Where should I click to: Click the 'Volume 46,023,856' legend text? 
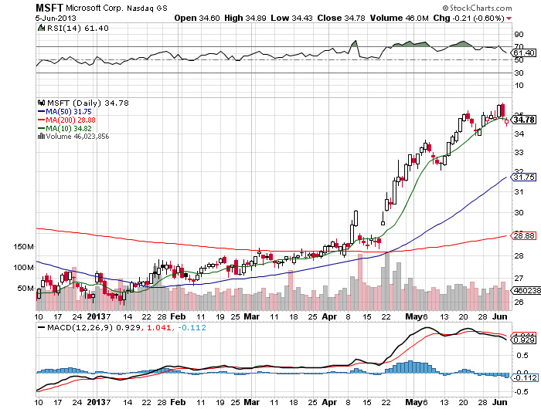tap(77, 136)
